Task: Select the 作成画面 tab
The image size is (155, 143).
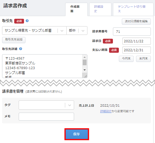Action: 76,9
